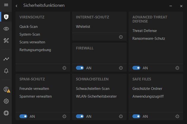Open the privacy eye icon section

6,29
